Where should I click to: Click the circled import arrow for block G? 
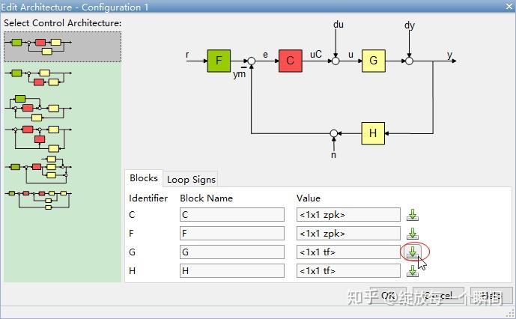click(413, 252)
